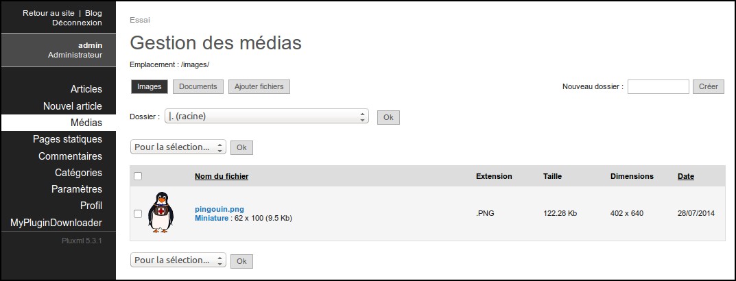Open the pingouin.png file link
The height and width of the screenshot is (281, 736).
point(219,209)
